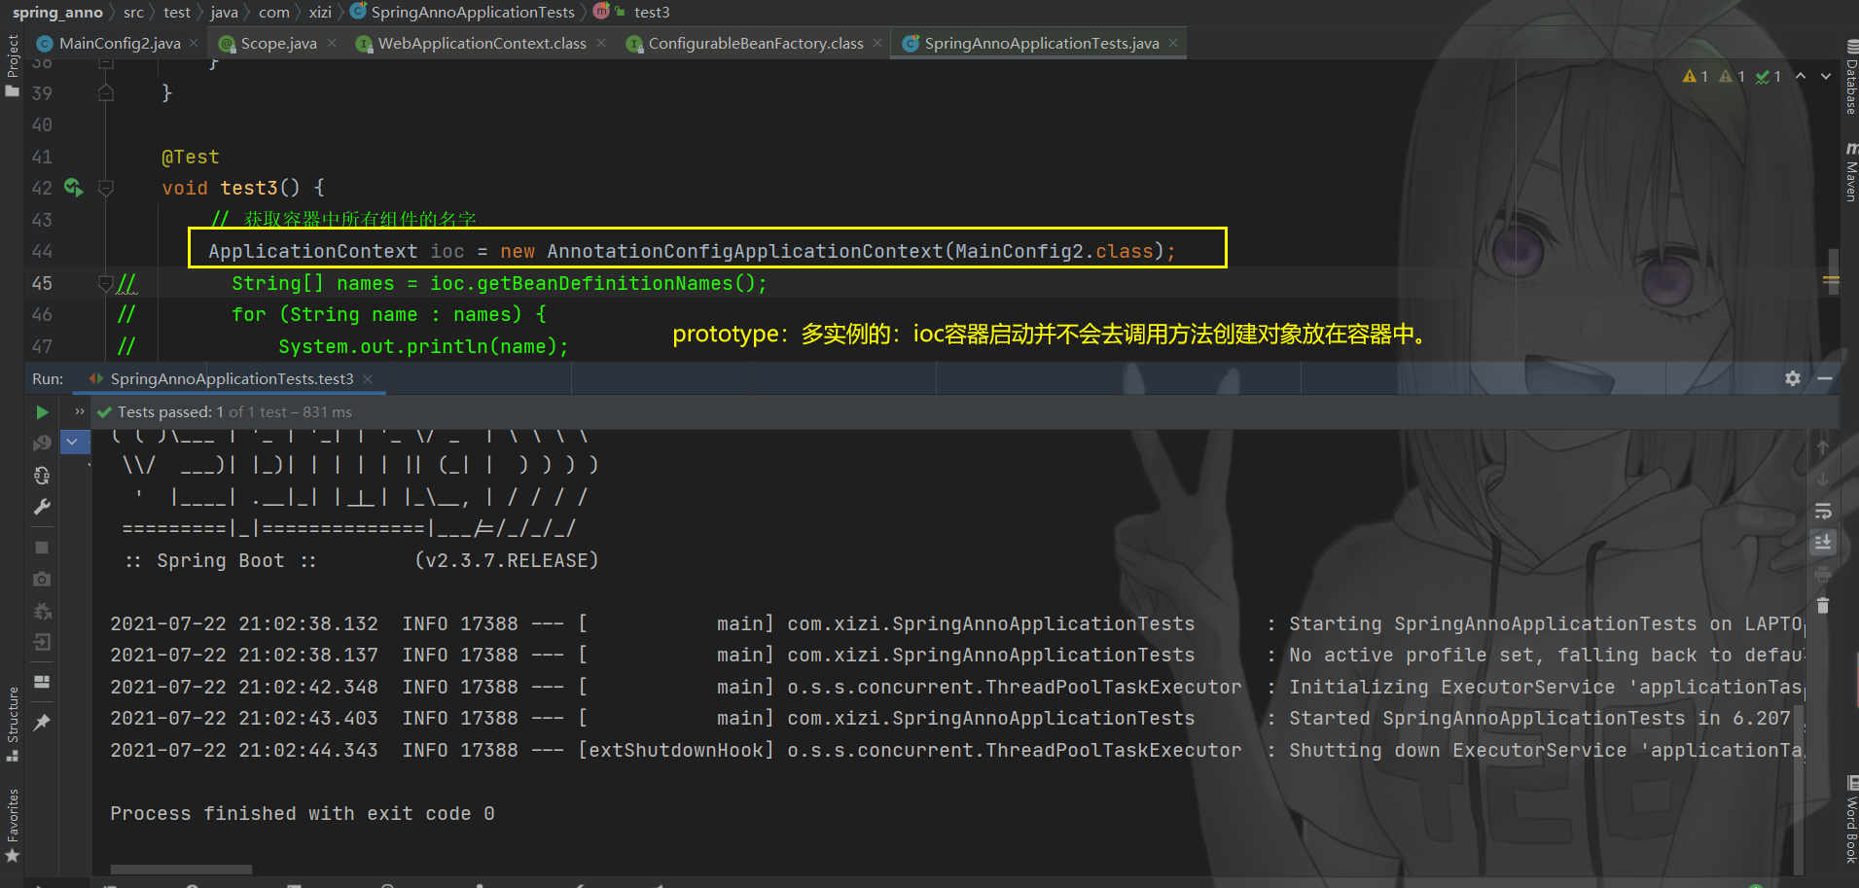
Task: Collapse the code block fold marker at line 39
Action: (106, 93)
